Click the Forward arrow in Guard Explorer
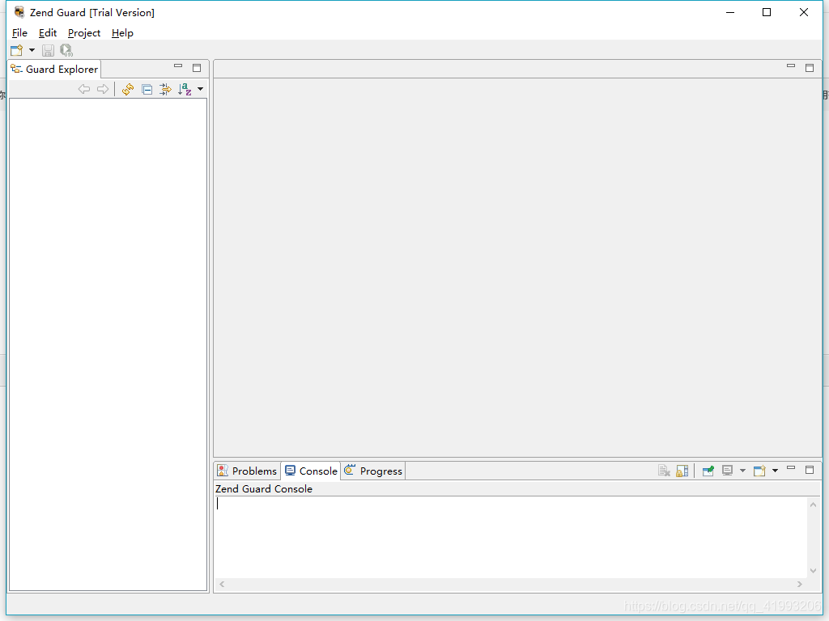Viewport: 829px width, 621px height. 103,89
